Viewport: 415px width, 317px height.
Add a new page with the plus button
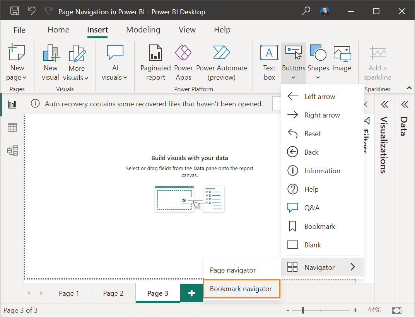tap(191, 293)
